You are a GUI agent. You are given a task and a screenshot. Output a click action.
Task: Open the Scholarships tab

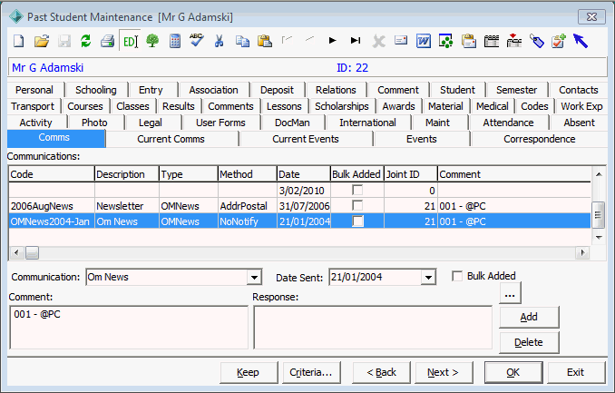tap(342, 106)
